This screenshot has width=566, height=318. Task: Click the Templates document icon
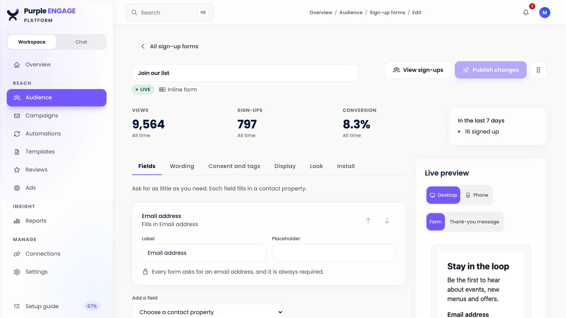tap(17, 152)
